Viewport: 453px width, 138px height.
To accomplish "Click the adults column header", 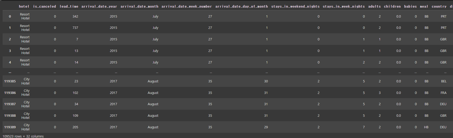I will coord(374,6).
